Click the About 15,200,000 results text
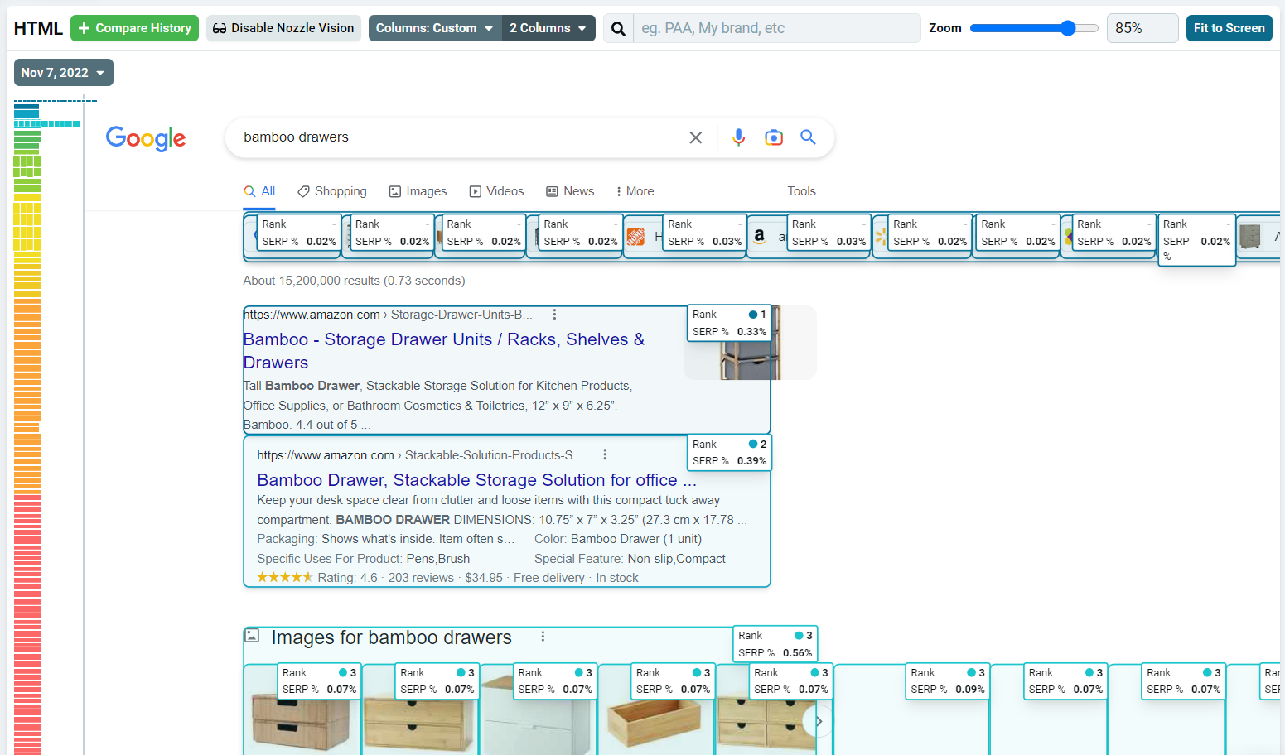The height and width of the screenshot is (755, 1285). pyautogui.click(x=354, y=281)
